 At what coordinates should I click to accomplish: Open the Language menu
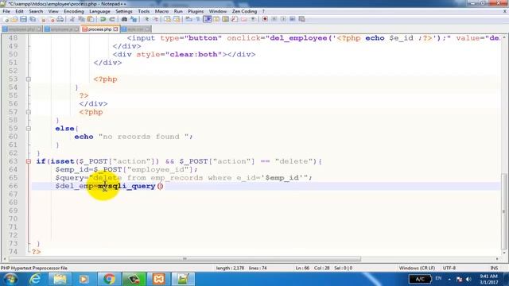point(99,11)
